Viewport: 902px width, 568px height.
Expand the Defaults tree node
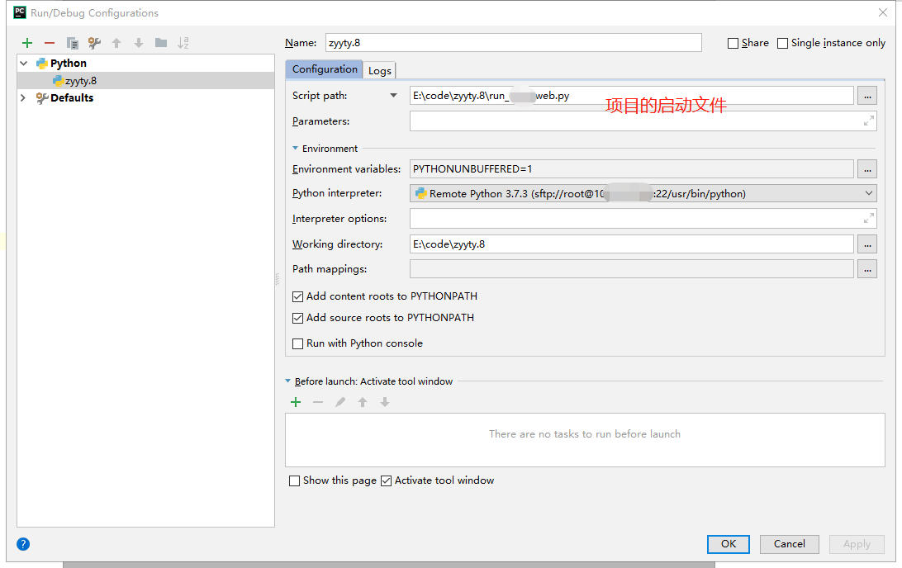pyautogui.click(x=22, y=97)
